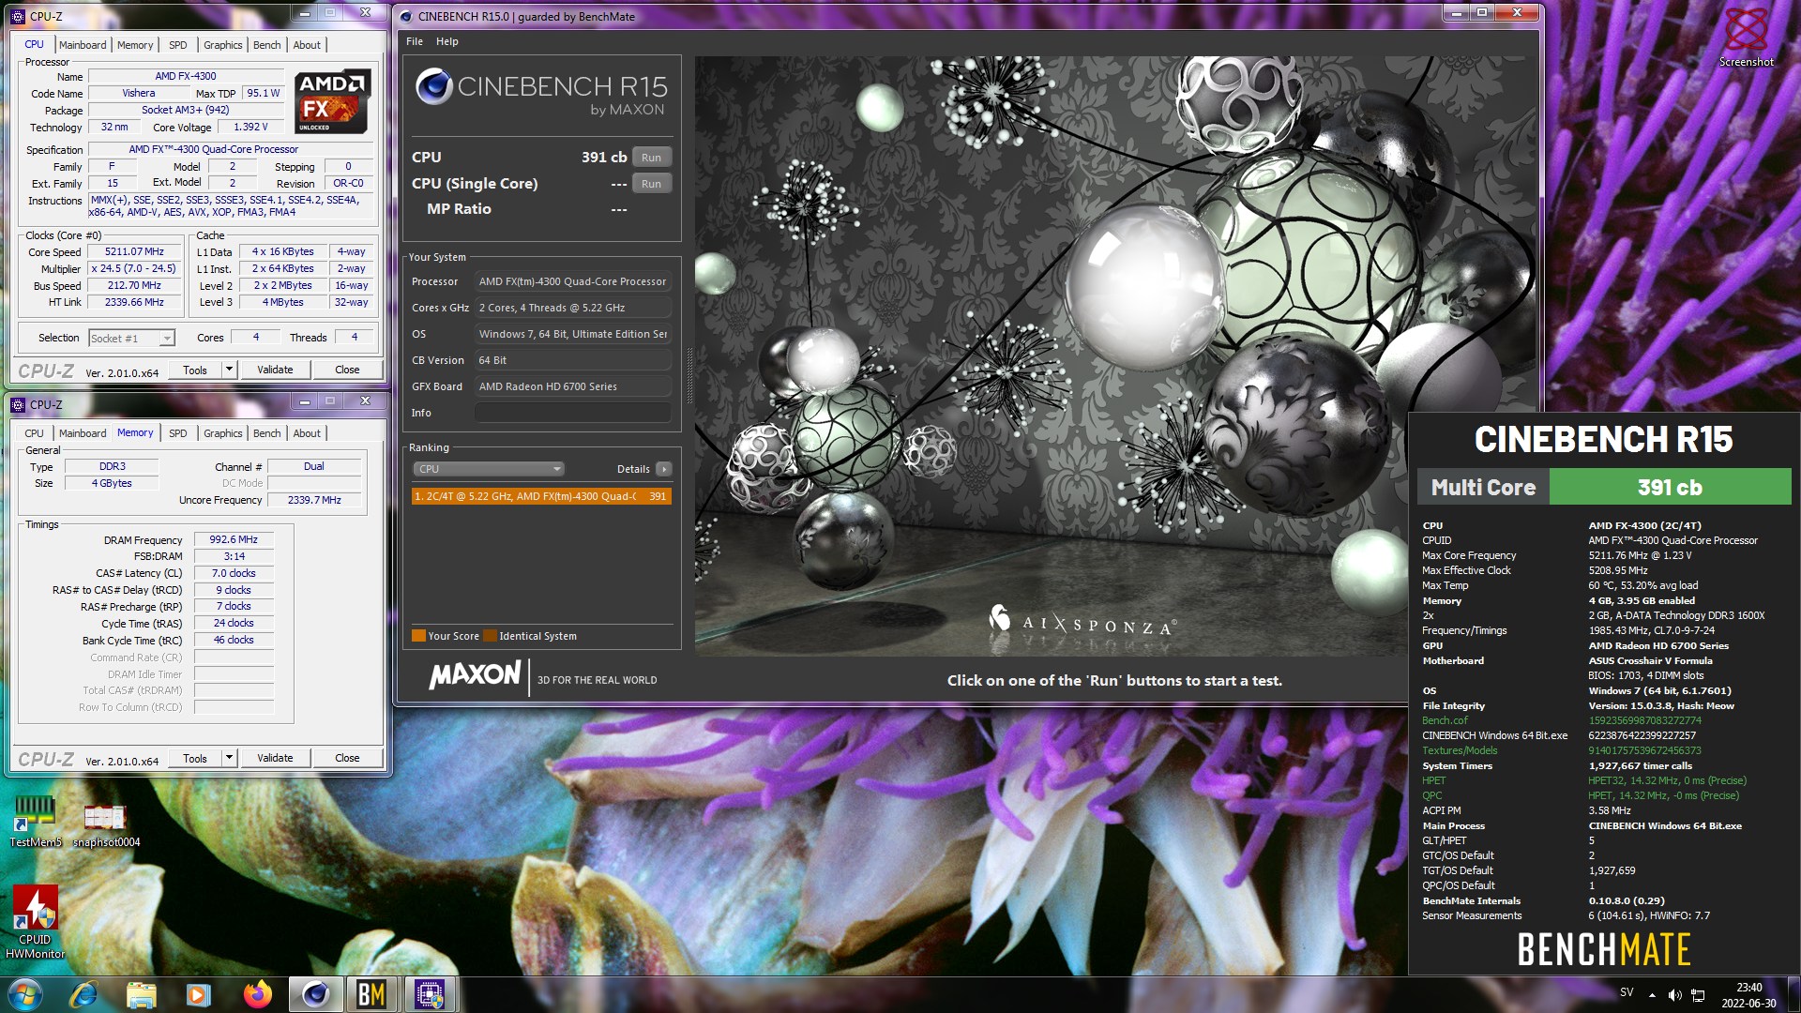Viewport: 1801px width, 1013px height.
Task: Click the Cinebench render image
Action: tap(1114, 356)
